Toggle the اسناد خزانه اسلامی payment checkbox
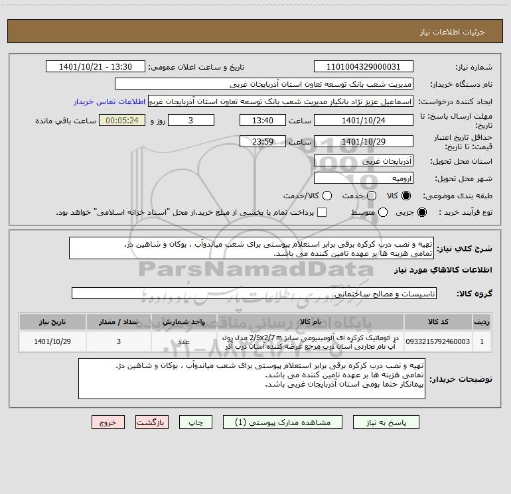This screenshot has width=511, height=494. pos(322,212)
